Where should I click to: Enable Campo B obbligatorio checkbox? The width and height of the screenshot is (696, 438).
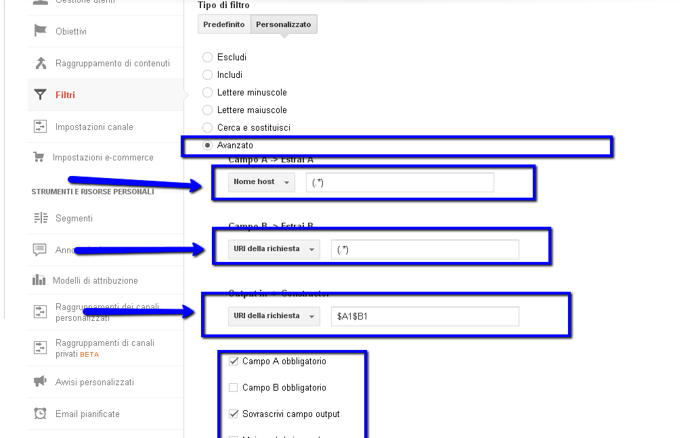(x=234, y=388)
